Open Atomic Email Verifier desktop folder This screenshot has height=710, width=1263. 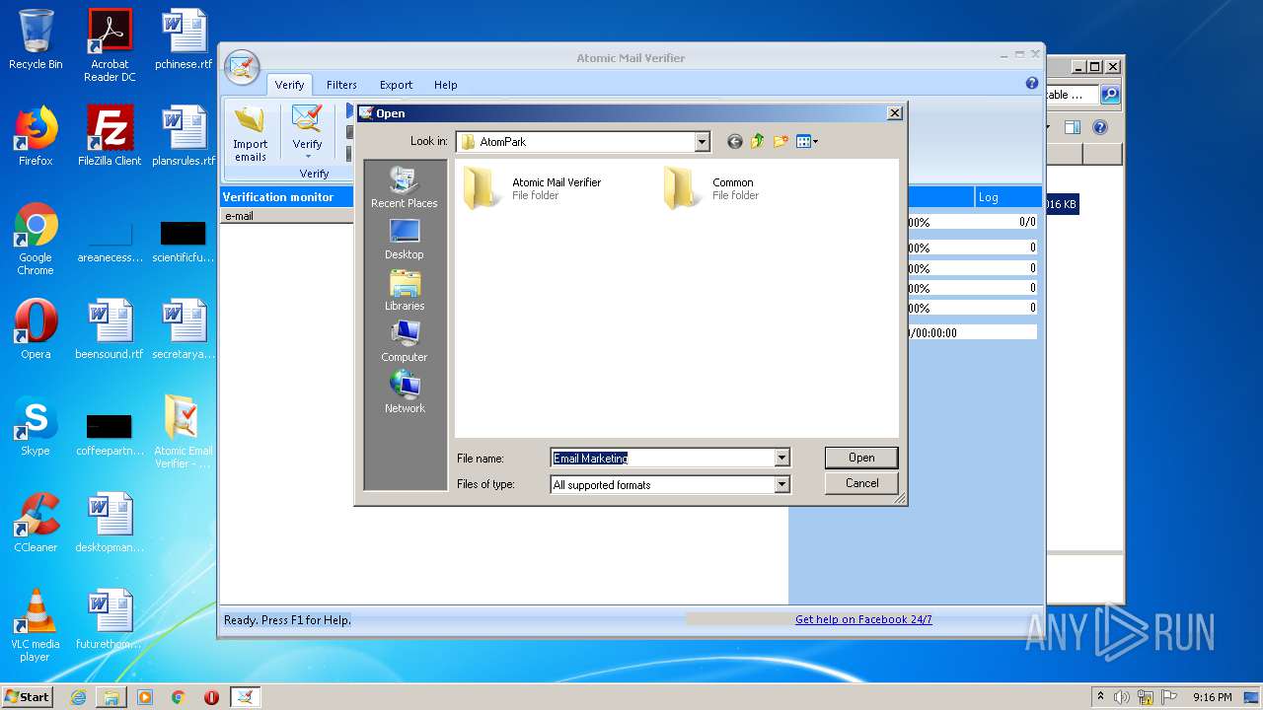pyautogui.click(x=184, y=432)
